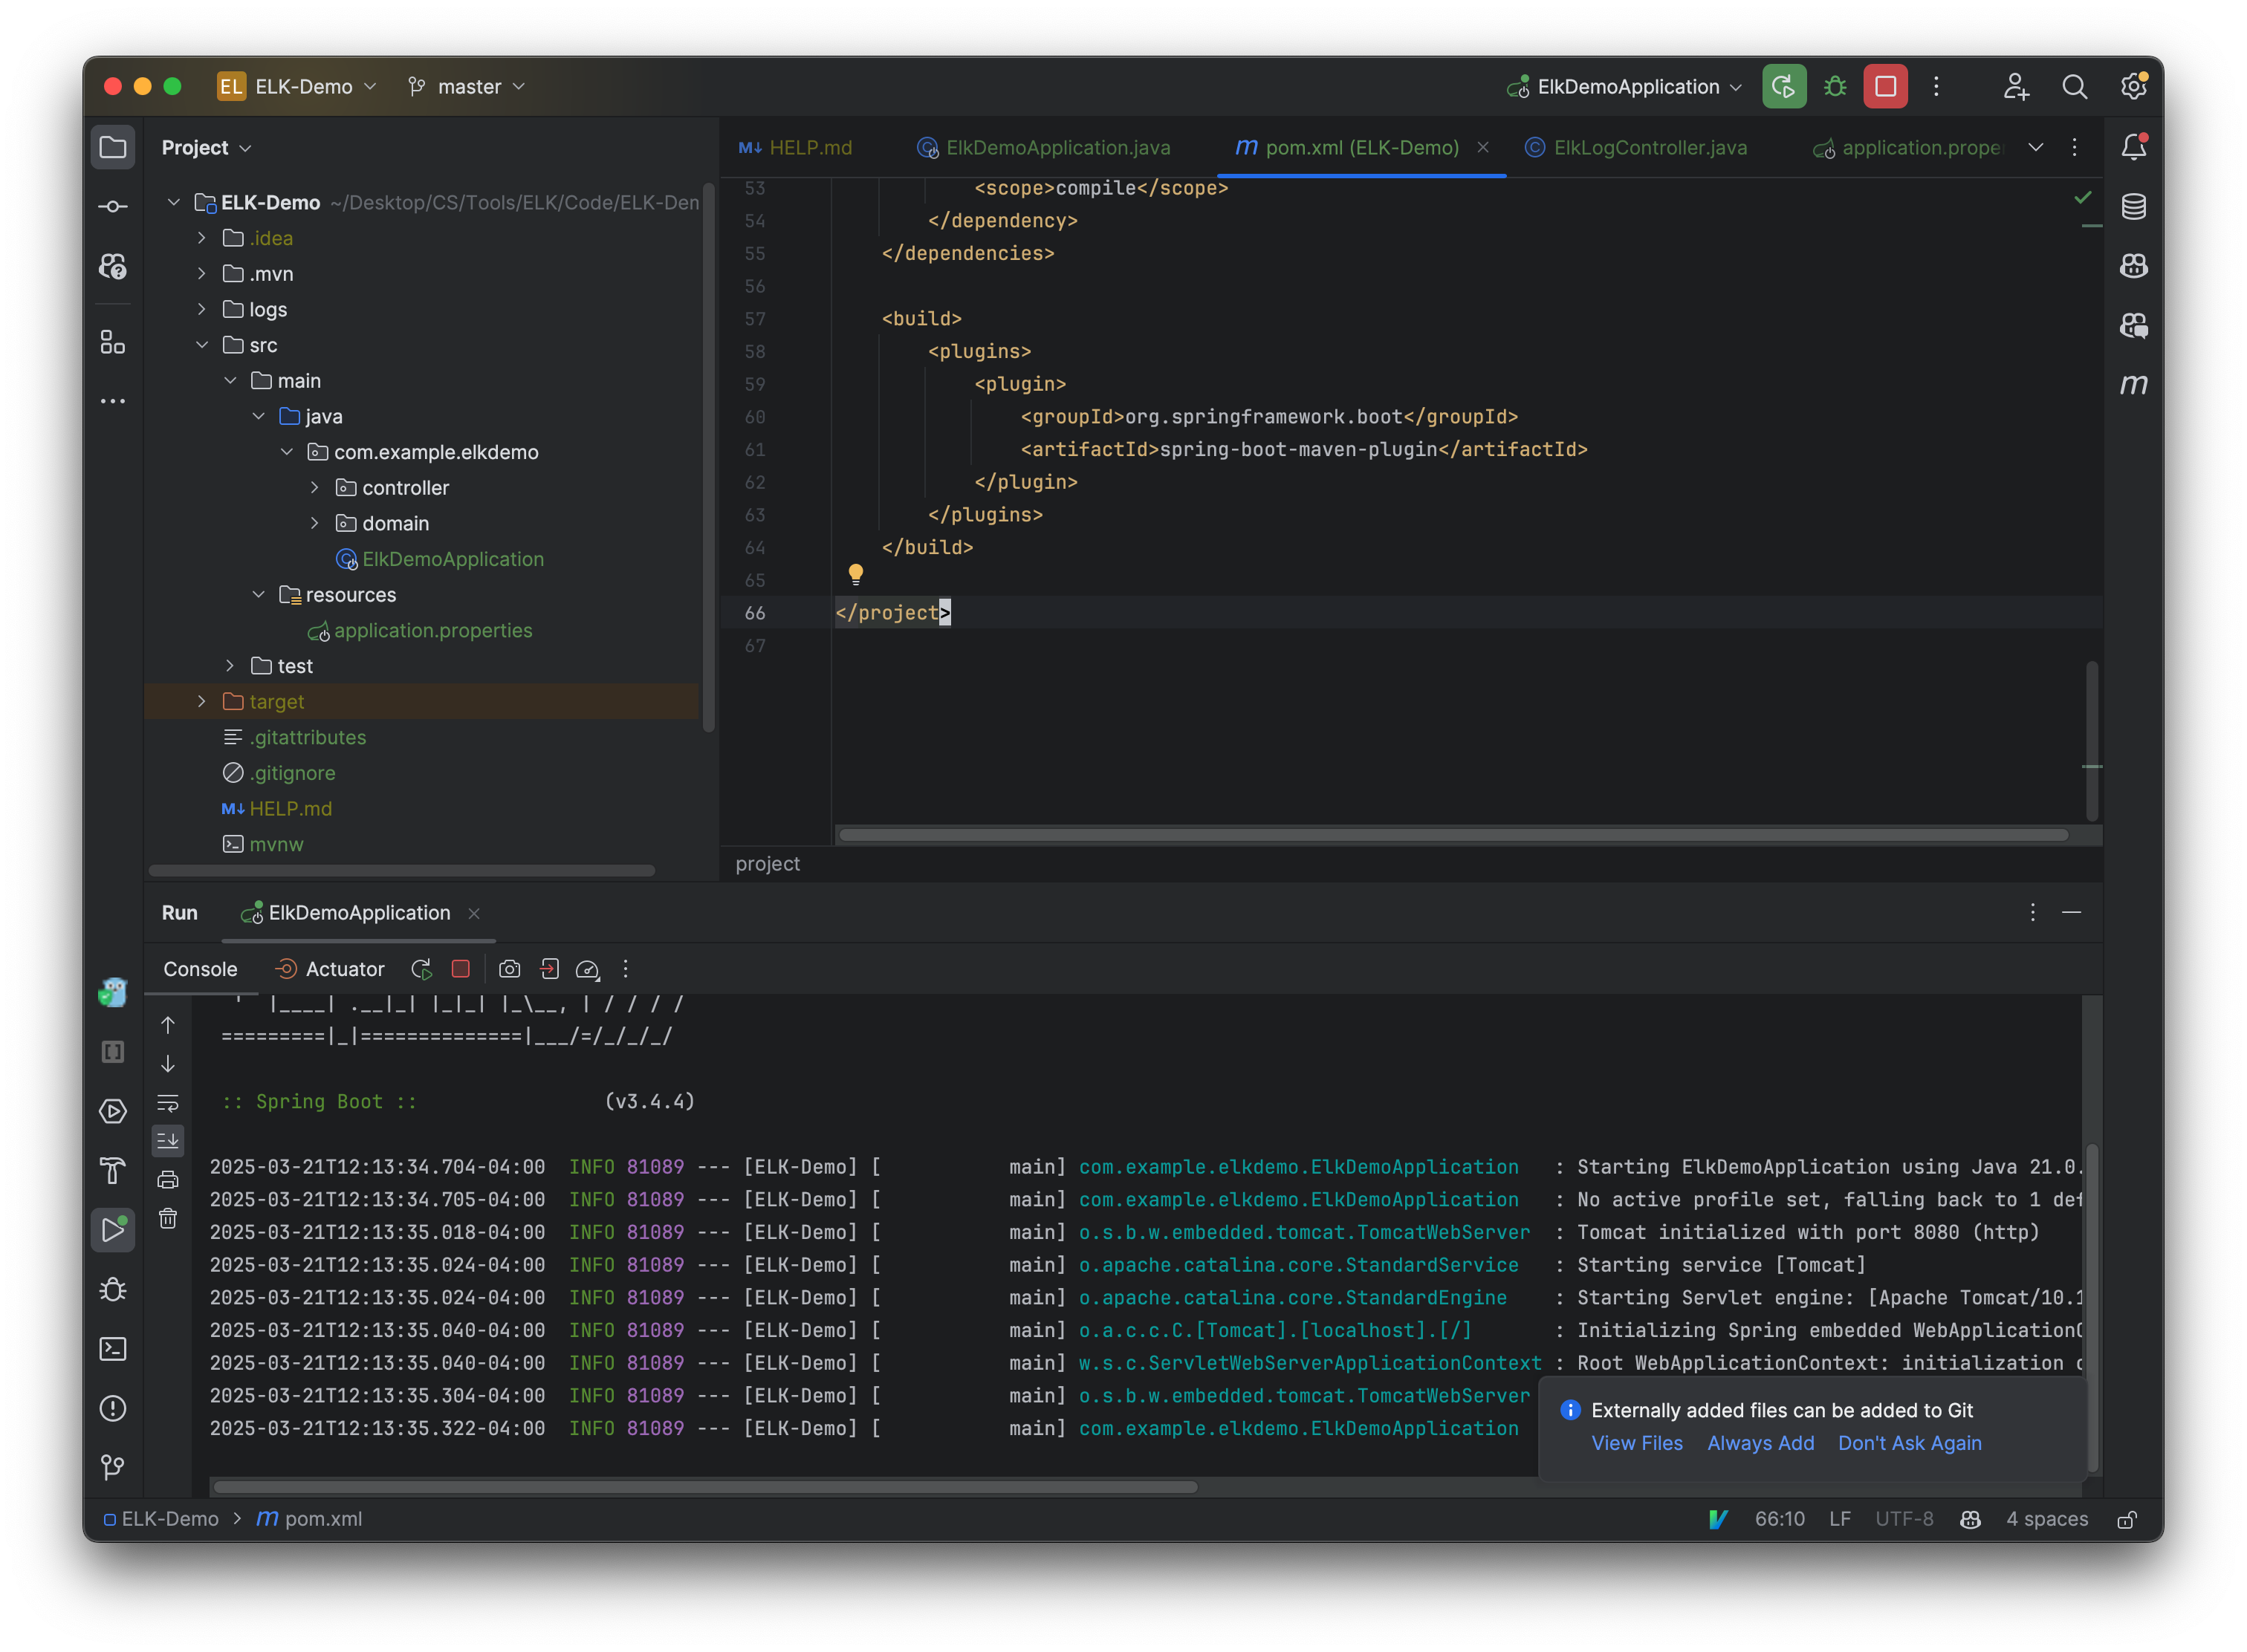
Task: Open the Maven tool window (m icon)
Action: [x=2134, y=384]
